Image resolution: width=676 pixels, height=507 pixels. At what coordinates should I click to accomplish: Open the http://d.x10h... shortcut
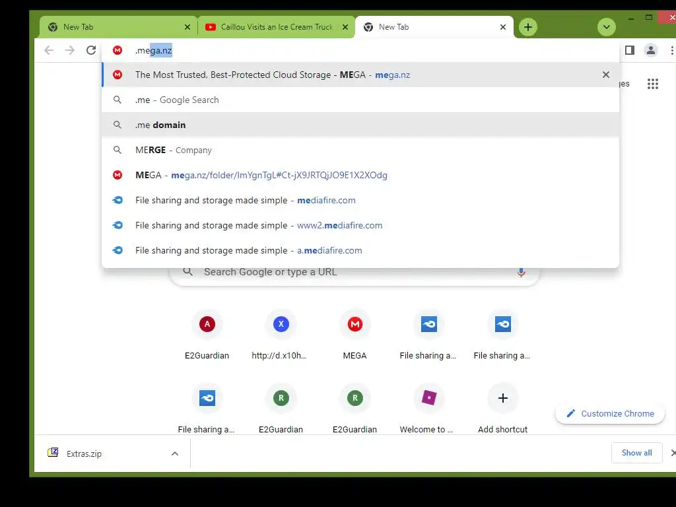pos(281,335)
